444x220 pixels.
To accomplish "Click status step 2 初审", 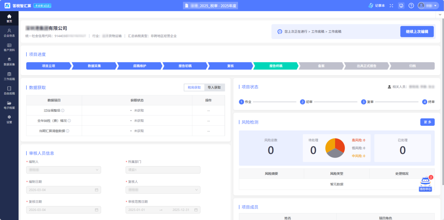I will click(x=306, y=102).
